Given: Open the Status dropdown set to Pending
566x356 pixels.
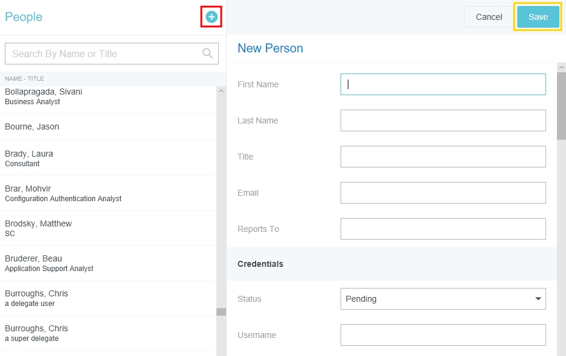Looking at the screenshot, I should click(x=443, y=299).
